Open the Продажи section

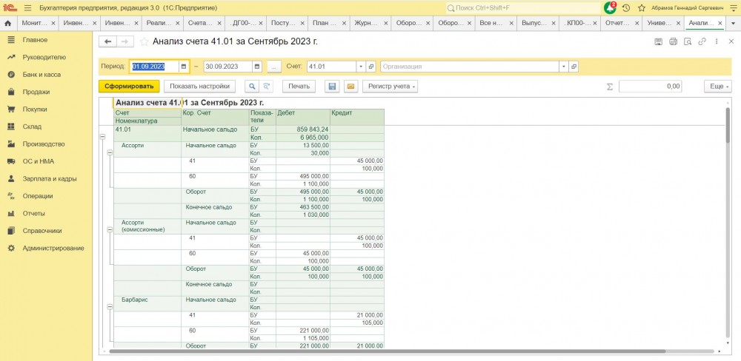[x=36, y=92]
